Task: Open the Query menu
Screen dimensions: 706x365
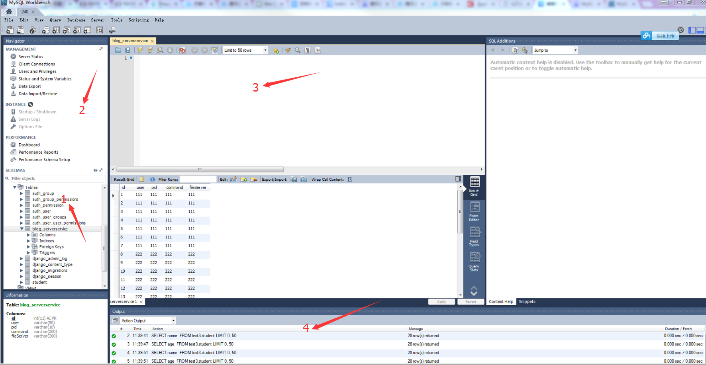Action: (x=55, y=20)
